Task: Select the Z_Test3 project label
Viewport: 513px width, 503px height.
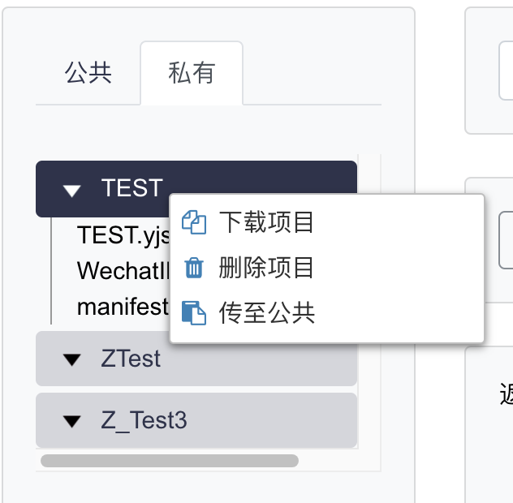Action: pyautogui.click(x=144, y=421)
